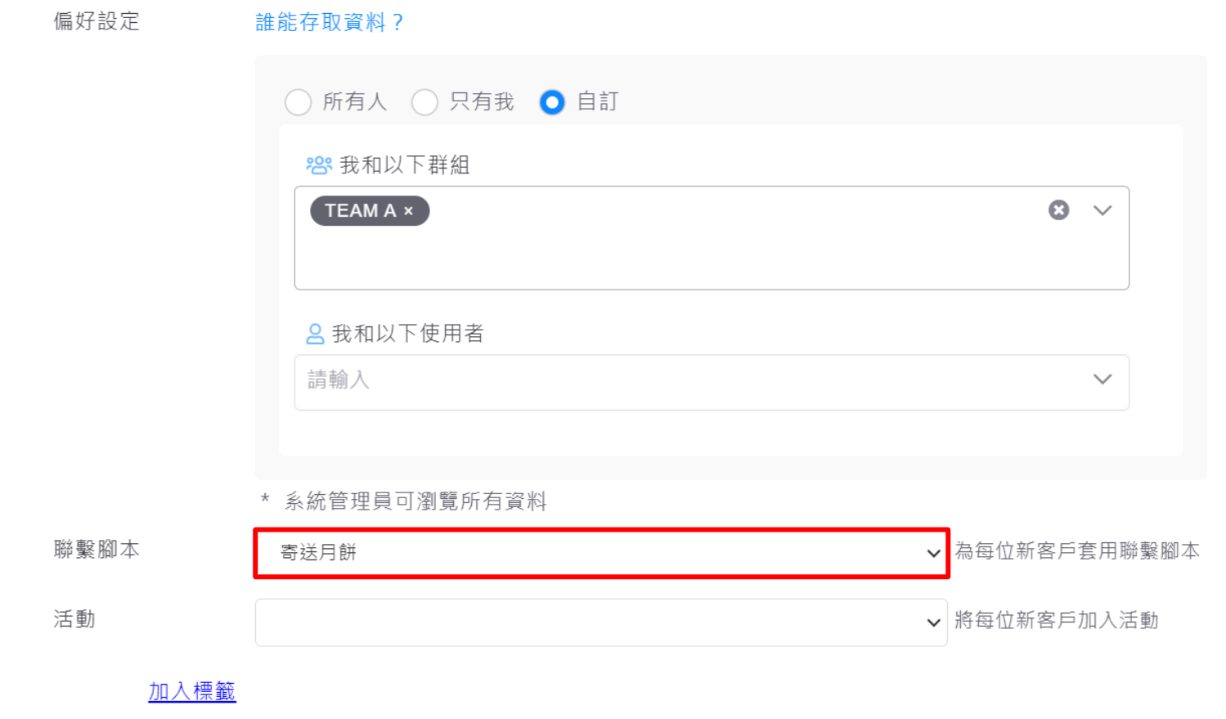Expand the 我和以下使用者 dropdown chevron
Viewport: 1226px width, 719px height.
(1103, 380)
